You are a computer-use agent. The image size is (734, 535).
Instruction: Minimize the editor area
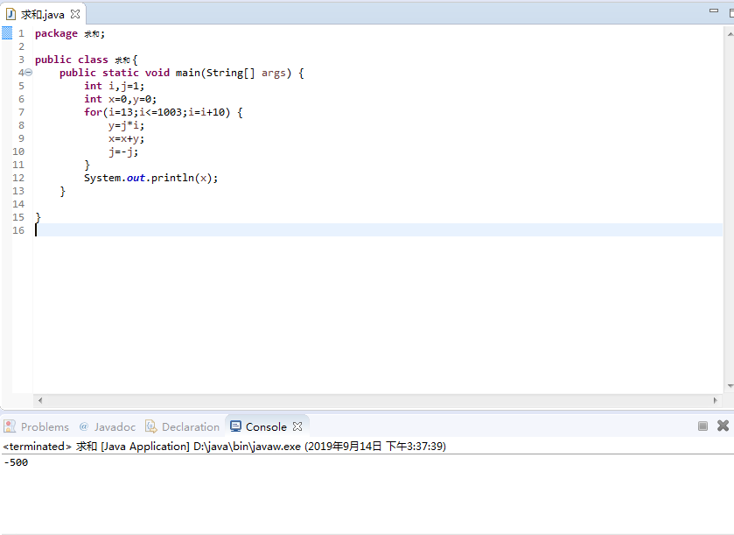[x=713, y=11]
